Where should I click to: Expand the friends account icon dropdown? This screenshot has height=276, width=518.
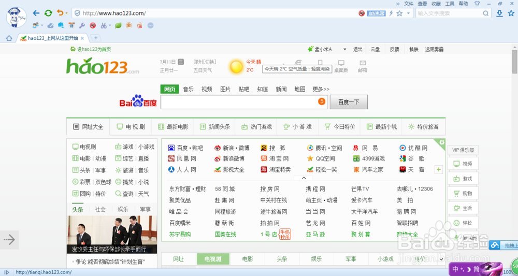[x=42, y=25]
